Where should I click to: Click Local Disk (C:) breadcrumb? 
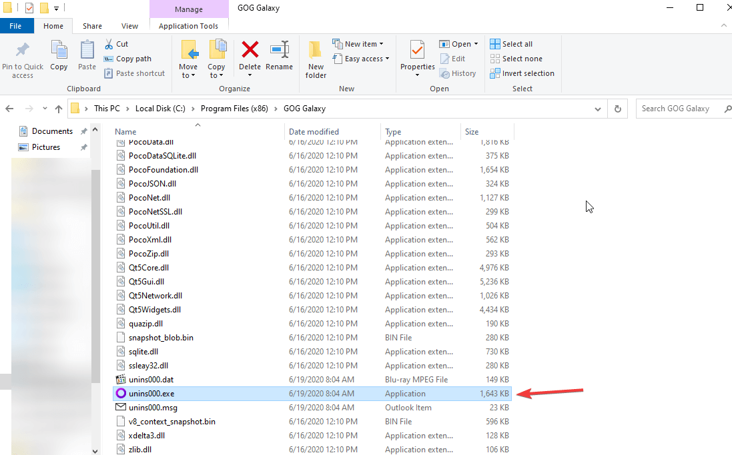(160, 109)
